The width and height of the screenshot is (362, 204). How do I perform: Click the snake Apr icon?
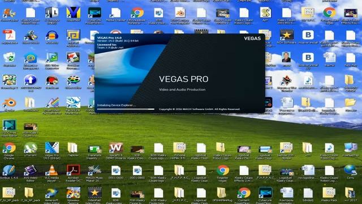click(x=265, y=12)
